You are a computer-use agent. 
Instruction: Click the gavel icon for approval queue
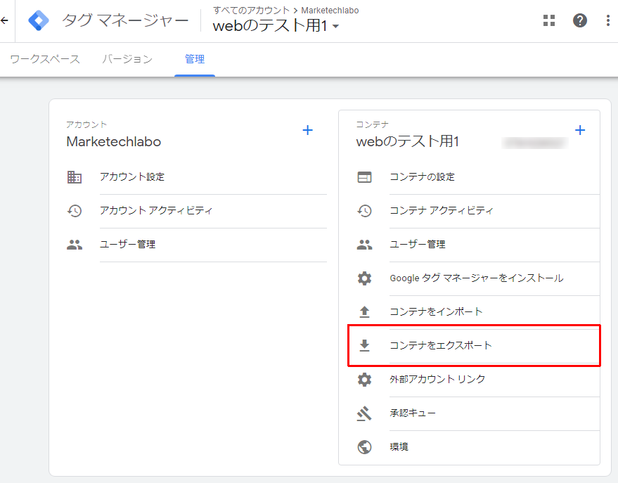coord(364,413)
